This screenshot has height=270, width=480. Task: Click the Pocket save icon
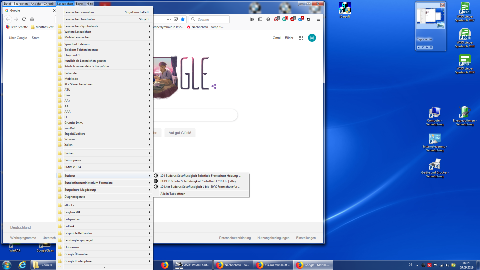click(x=176, y=19)
